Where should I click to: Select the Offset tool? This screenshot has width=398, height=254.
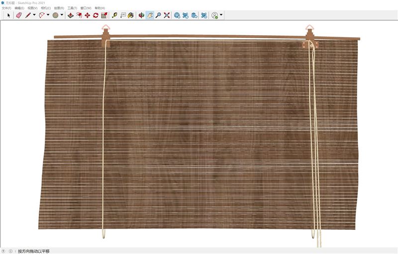[x=79, y=15]
